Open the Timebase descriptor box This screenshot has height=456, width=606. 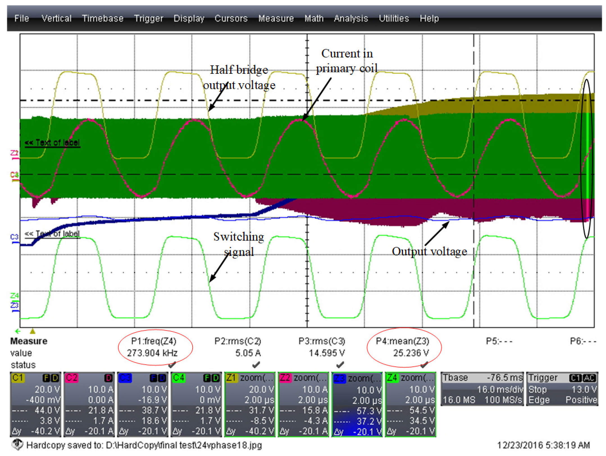click(482, 389)
